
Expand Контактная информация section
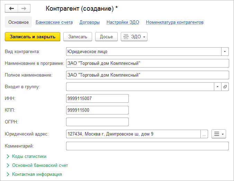pos(37,174)
